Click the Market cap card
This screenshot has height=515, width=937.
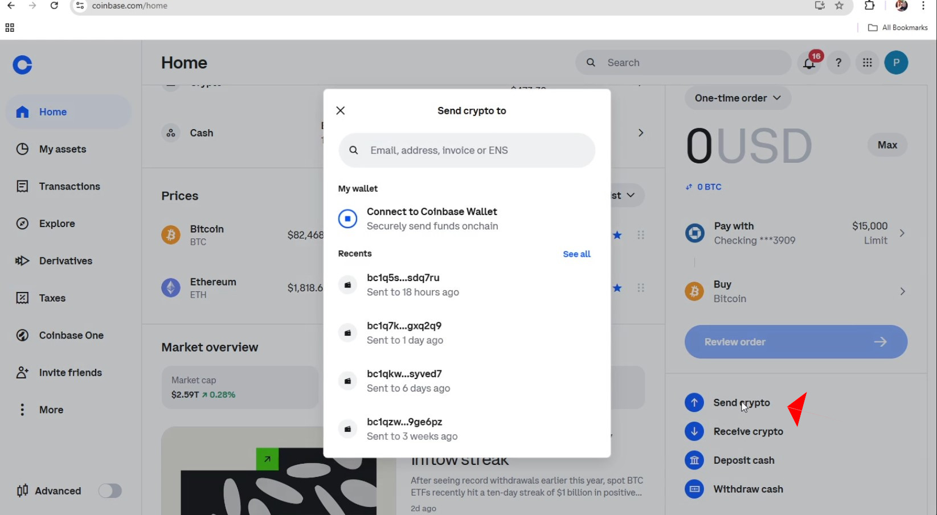point(240,388)
